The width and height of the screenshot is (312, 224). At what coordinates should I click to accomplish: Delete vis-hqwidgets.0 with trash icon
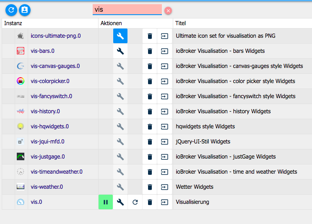[150, 127]
